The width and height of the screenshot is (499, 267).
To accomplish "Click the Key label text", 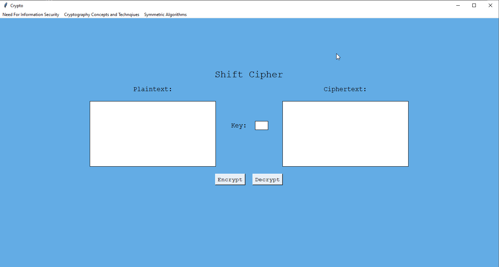I will point(239,126).
